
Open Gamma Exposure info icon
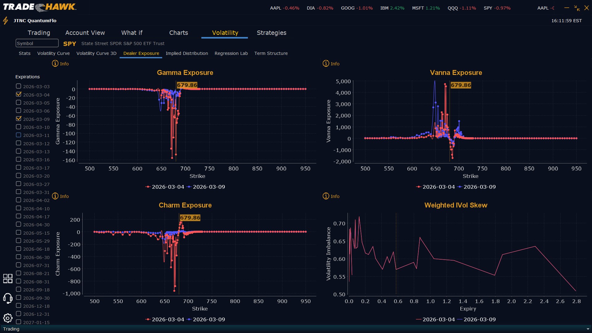point(55,64)
